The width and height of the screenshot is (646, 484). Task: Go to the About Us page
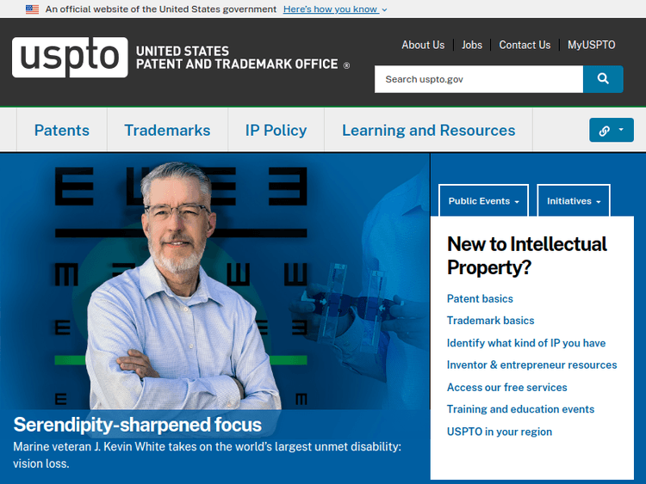[423, 45]
